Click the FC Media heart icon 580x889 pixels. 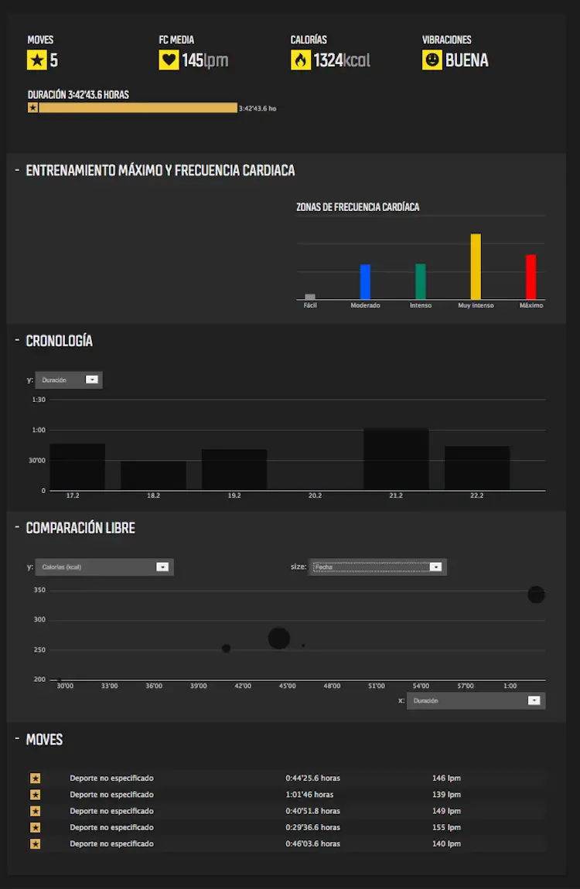point(169,60)
